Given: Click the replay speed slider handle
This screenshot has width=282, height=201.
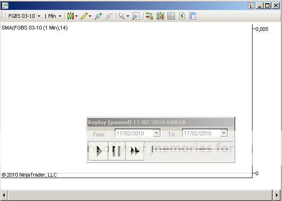Looking at the screenshot, I should [152, 150].
